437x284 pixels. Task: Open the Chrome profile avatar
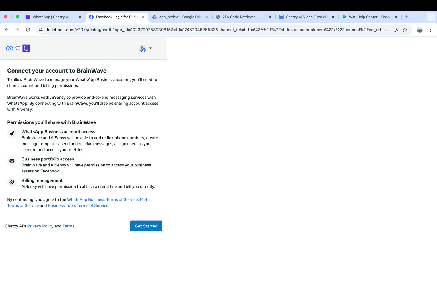coord(420,30)
